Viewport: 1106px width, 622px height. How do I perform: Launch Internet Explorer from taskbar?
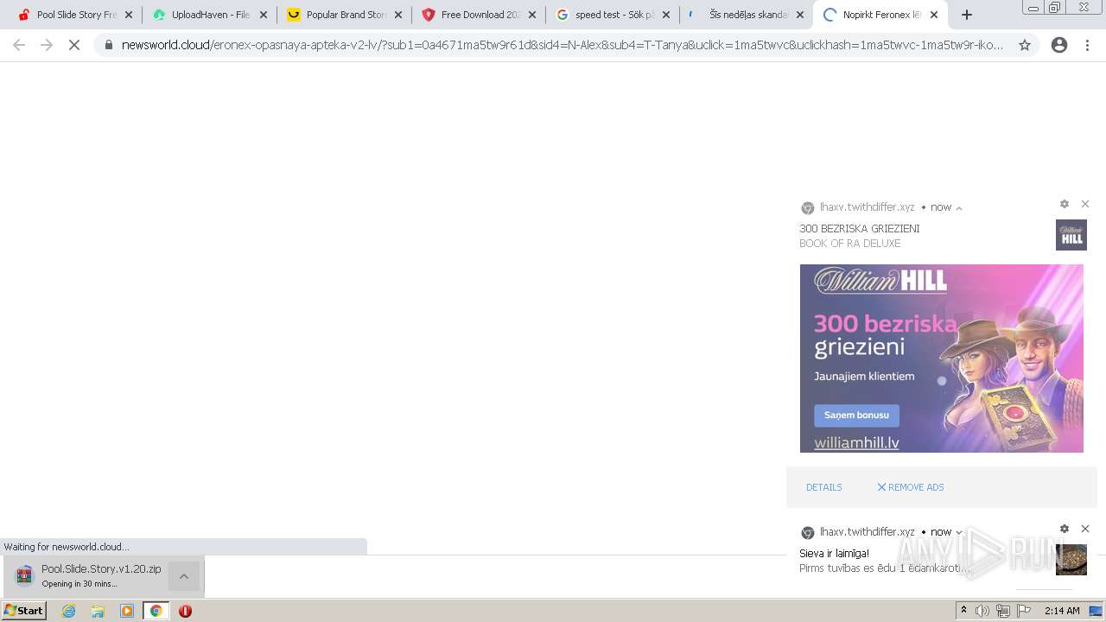pyautogui.click(x=69, y=611)
